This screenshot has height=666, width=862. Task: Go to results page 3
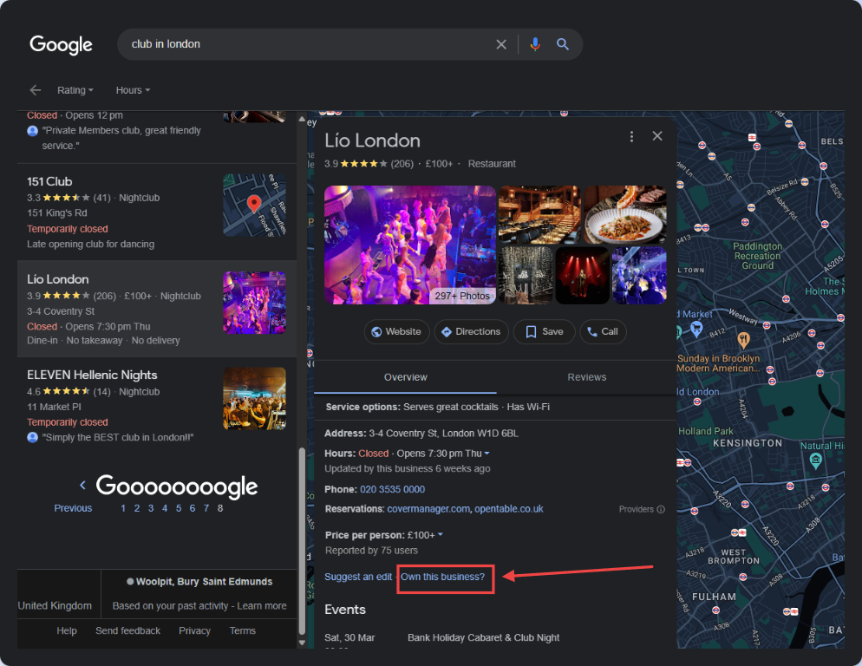(151, 508)
